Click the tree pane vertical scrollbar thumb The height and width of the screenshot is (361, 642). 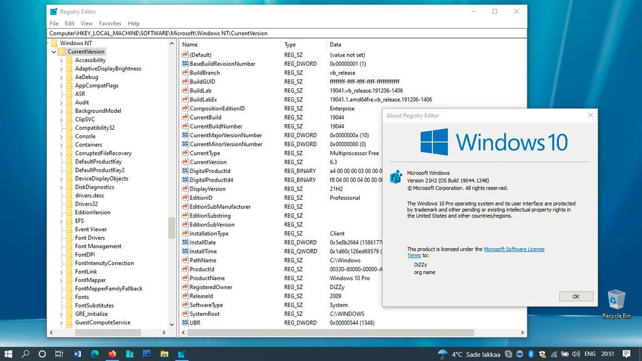click(x=172, y=228)
